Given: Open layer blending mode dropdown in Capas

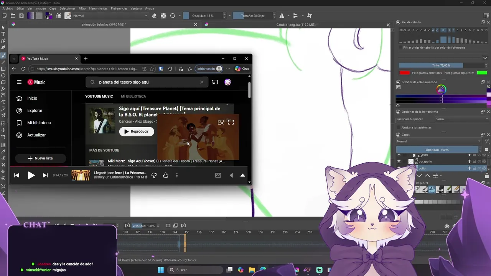Looking at the screenshot, I should pos(438,141).
